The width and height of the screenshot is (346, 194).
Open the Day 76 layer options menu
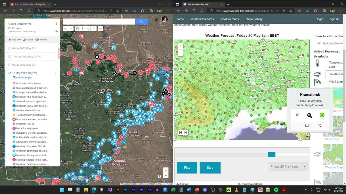pos(55,73)
